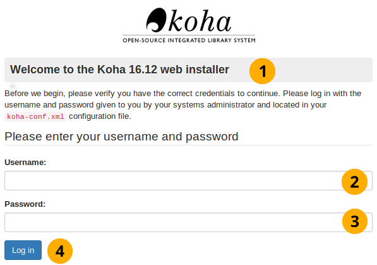Click the koha-conf.xml code label
Image resolution: width=377 pixels, height=265 pixels.
(35, 116)
